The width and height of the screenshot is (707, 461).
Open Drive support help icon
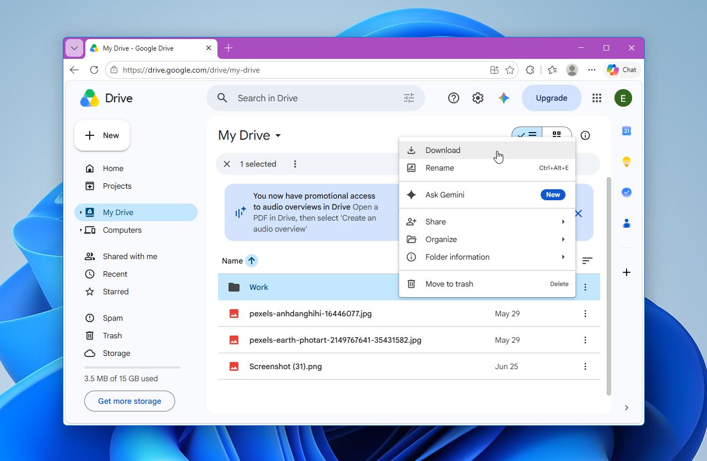click(453, 98)
